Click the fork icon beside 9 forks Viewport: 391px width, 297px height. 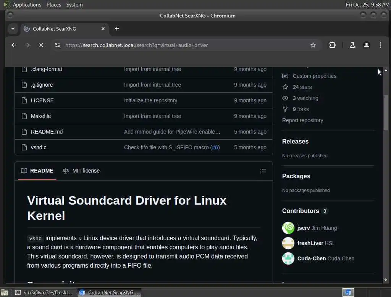(x=285, y=109)
